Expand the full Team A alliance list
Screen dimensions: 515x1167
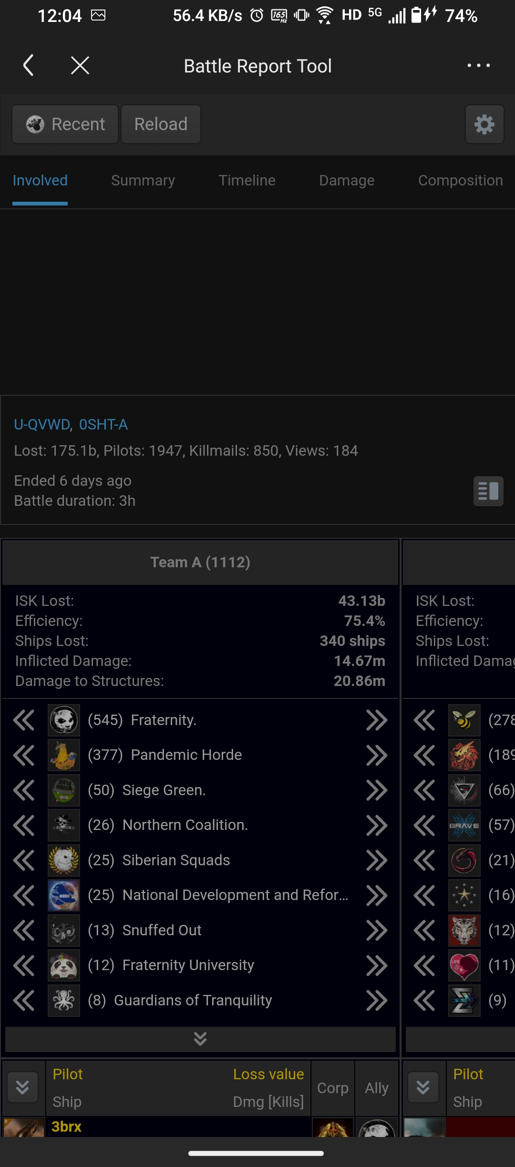pyautogui.click(x=200, y=1039)
